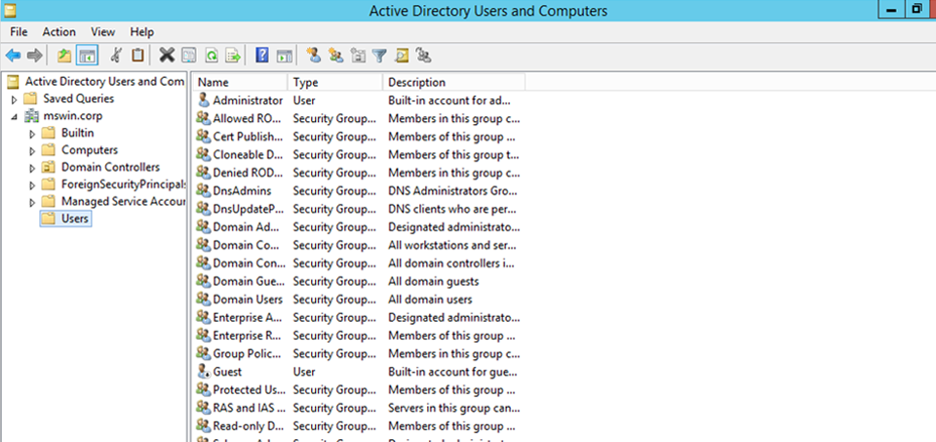
Task: Click the Guest user account icon
Action: click(204, 372)
